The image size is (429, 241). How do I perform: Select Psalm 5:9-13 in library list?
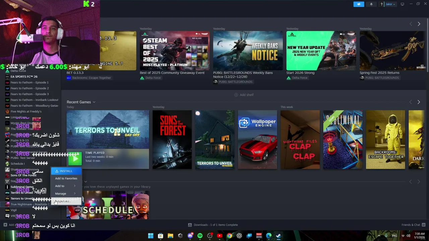[x=19, y=141]
